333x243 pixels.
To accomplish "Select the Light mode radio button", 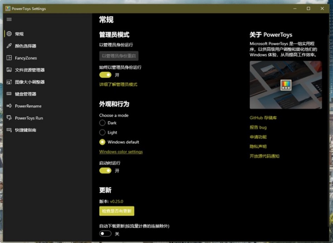I will pos(102,132).
